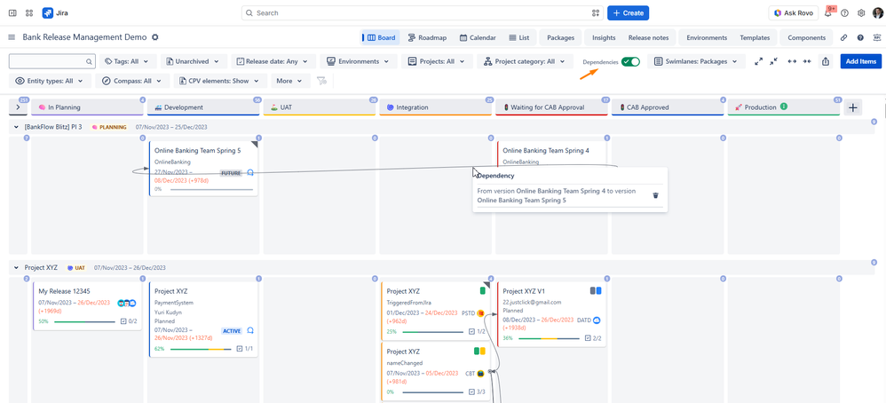This screenshot has width=886, height=403.
Task: Open the Templates tab
Action: coord(755,38)
